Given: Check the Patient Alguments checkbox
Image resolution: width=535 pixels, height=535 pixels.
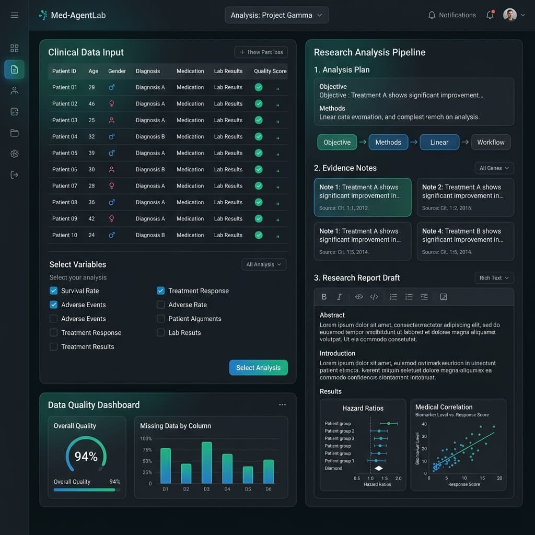Looking at the screenshot, I should click(161, 319).
